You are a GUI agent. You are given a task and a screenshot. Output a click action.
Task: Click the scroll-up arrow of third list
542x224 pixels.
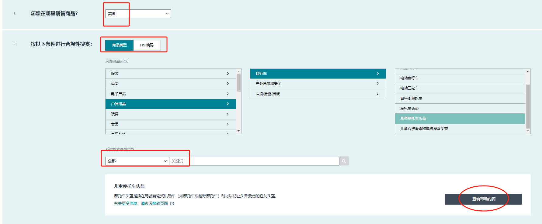point(528,72)
